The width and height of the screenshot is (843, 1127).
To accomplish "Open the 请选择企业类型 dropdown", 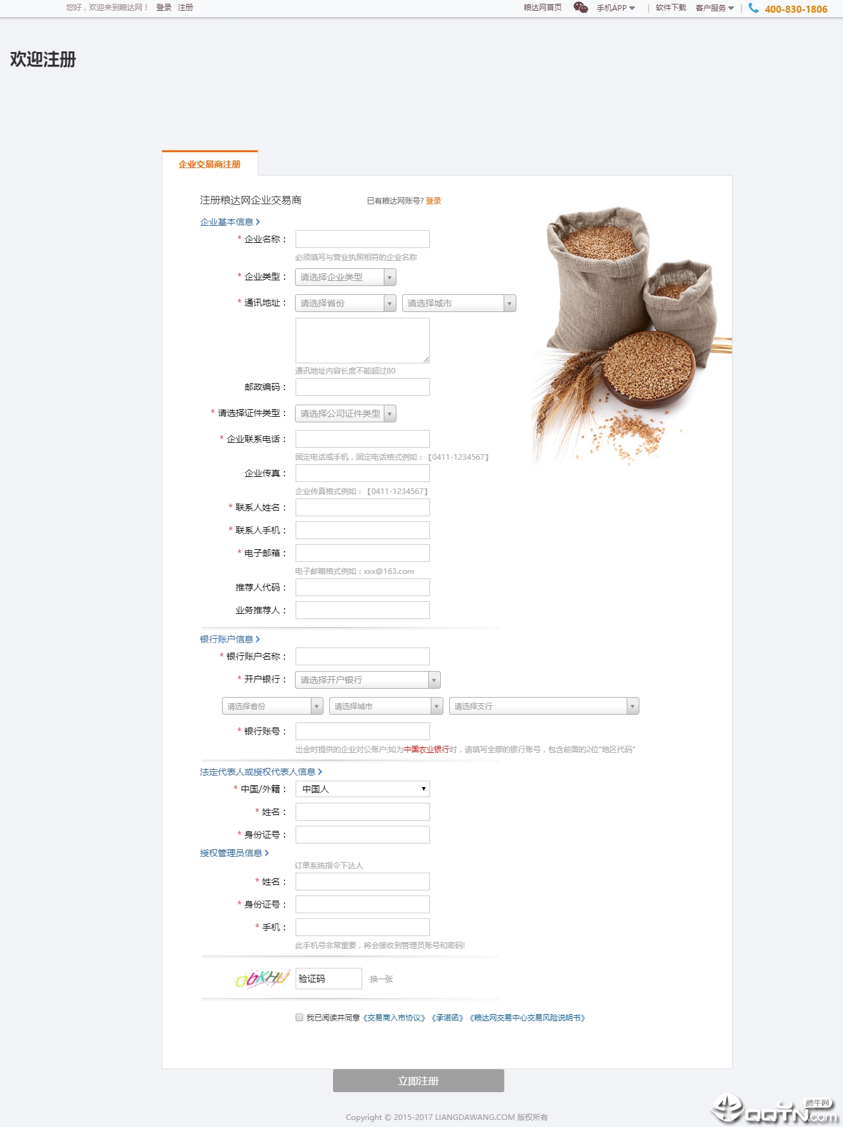I will 345,277.
